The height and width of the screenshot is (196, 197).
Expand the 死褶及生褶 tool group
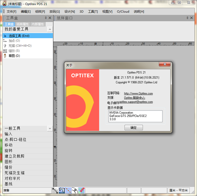tap(28, 173)
